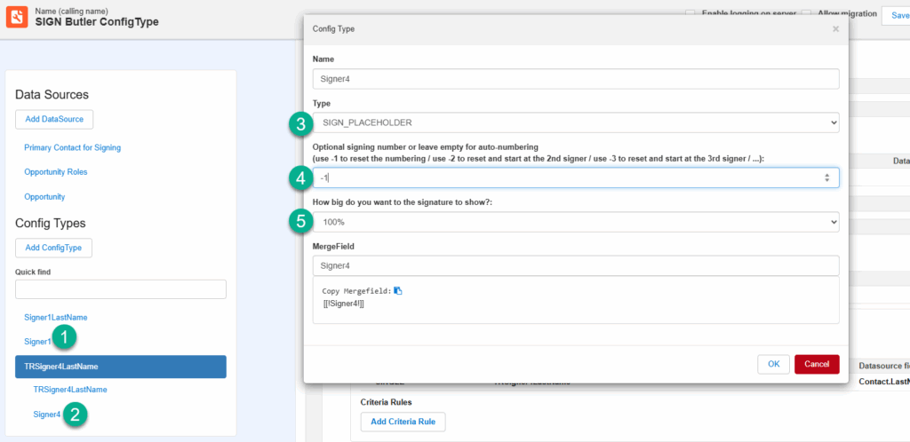Image resolution: width=910 pixels, height=442 pixels.
Task: Click the signing number spinner arrows
Action: pyautogui.click(x=827, y=178)
